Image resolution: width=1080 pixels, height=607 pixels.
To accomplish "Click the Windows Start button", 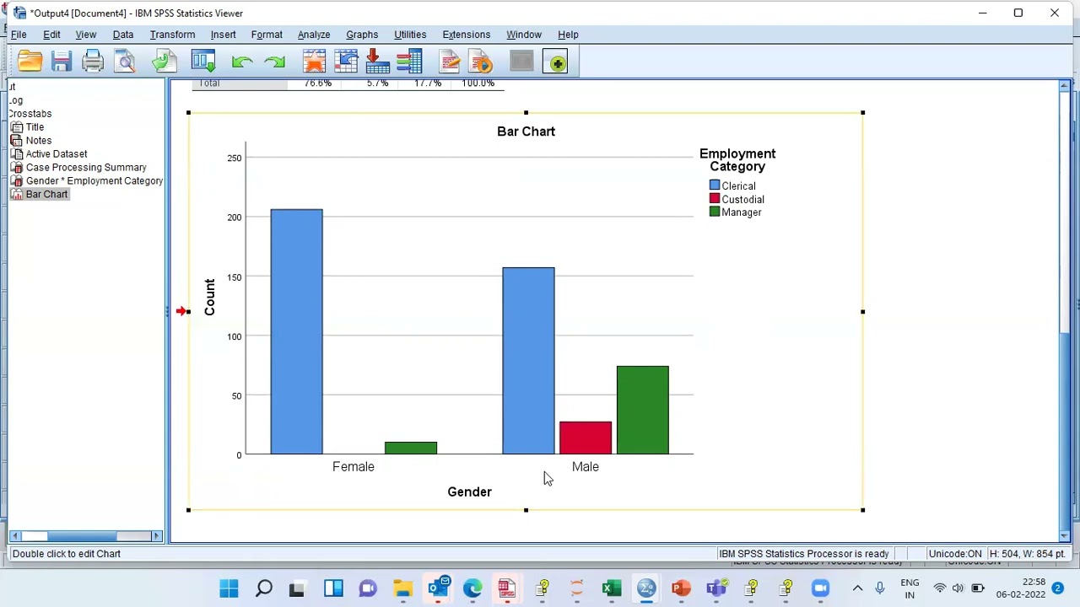I will [229, 588].
